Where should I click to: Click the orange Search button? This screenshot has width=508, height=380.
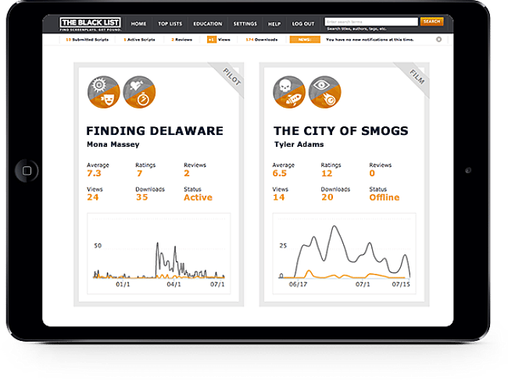pos(431,21)
